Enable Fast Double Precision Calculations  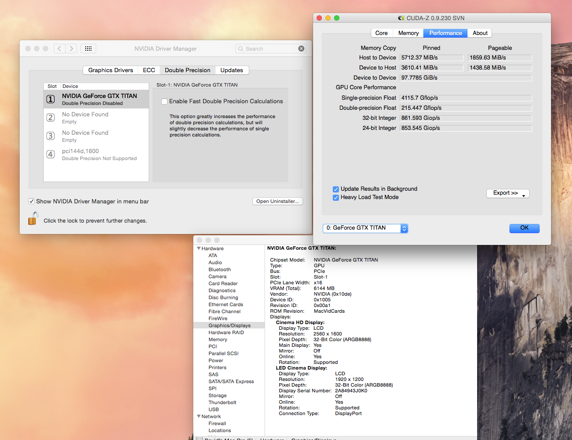[164, 101]
